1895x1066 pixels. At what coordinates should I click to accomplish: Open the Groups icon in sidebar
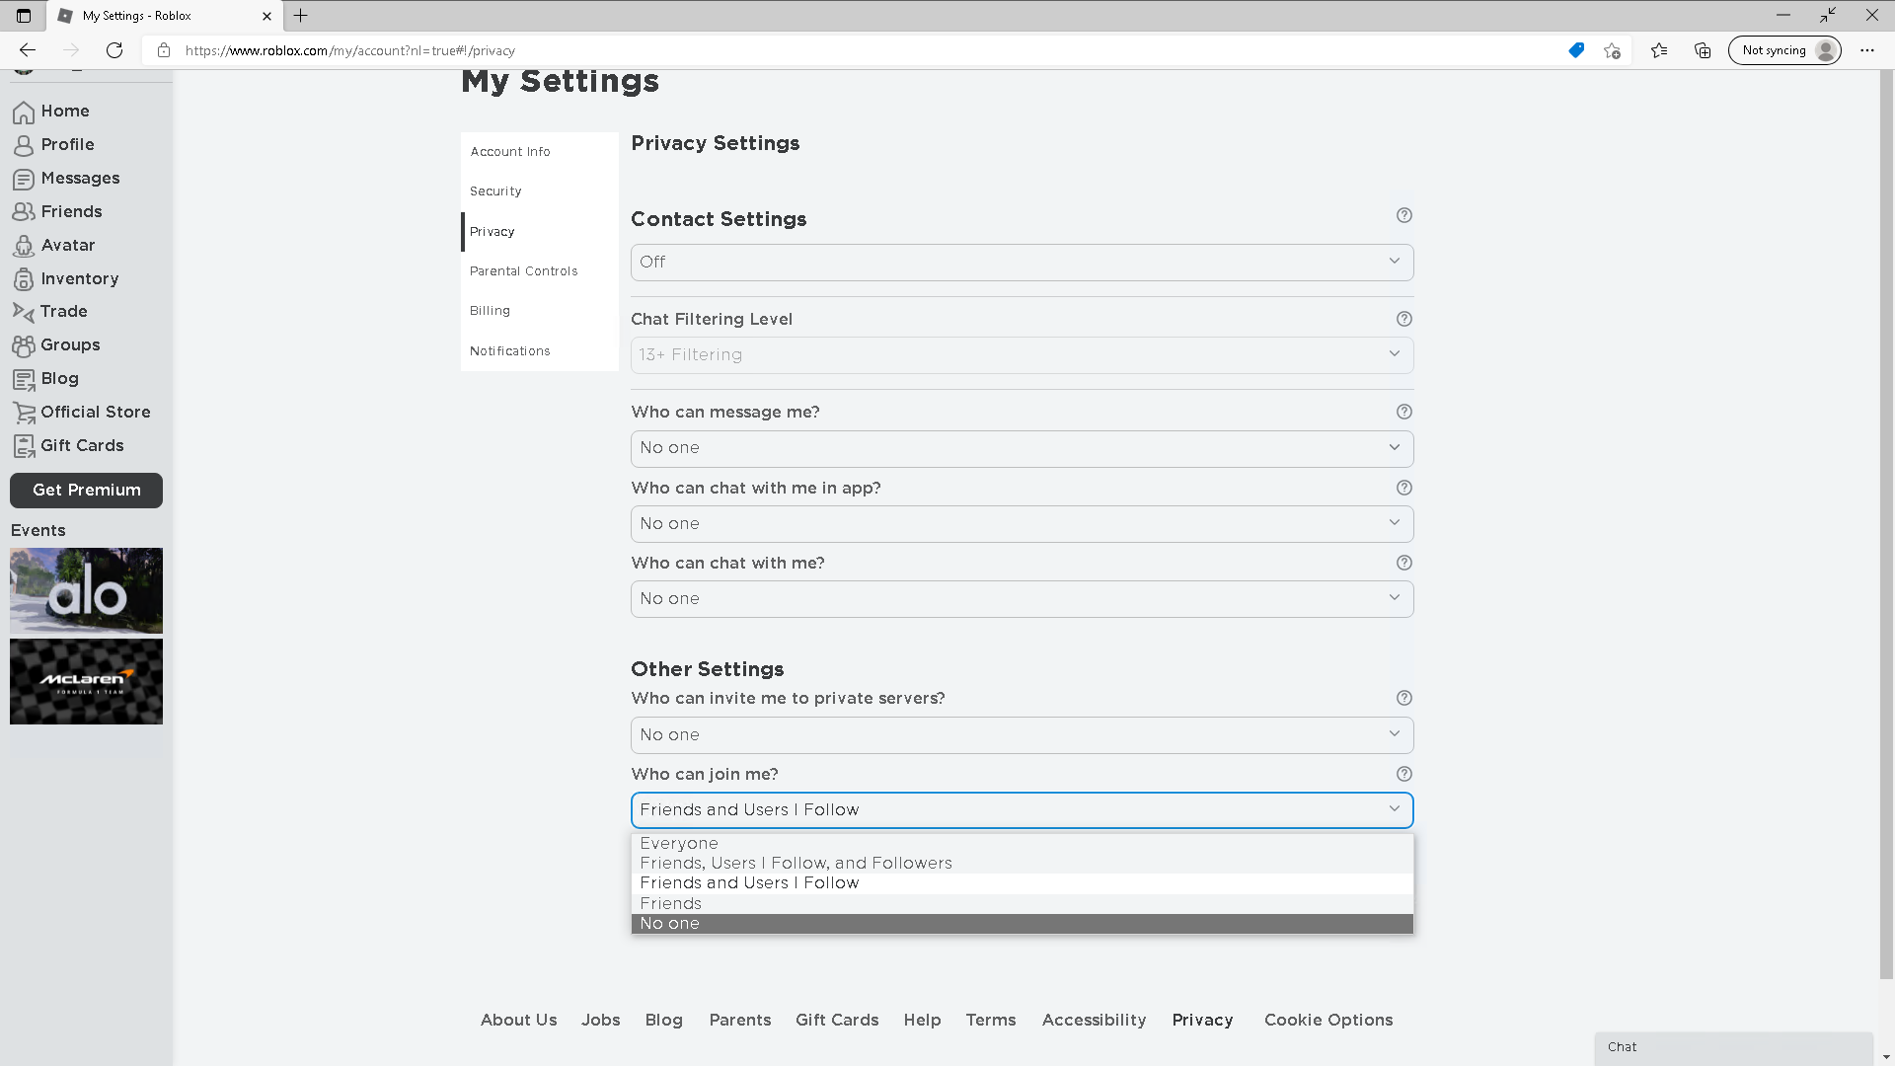[24, 345]
